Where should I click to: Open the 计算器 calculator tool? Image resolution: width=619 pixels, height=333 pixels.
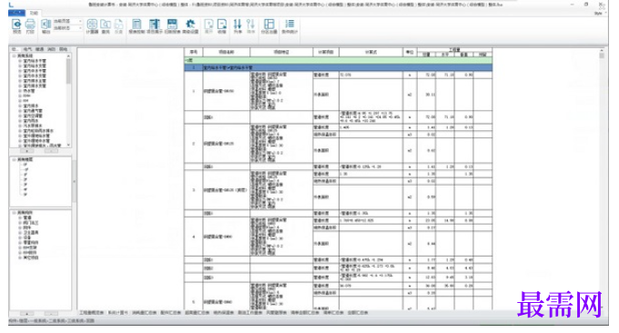[92, 26]
